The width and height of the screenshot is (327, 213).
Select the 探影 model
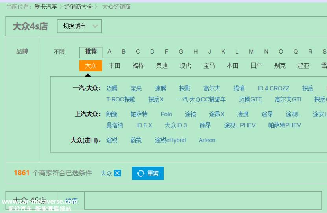tap(185, 88)
